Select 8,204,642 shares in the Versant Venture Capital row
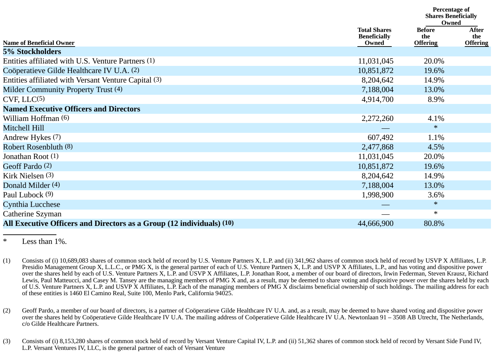The width and height of the screenshot is (495, 356). pos(377,80)
